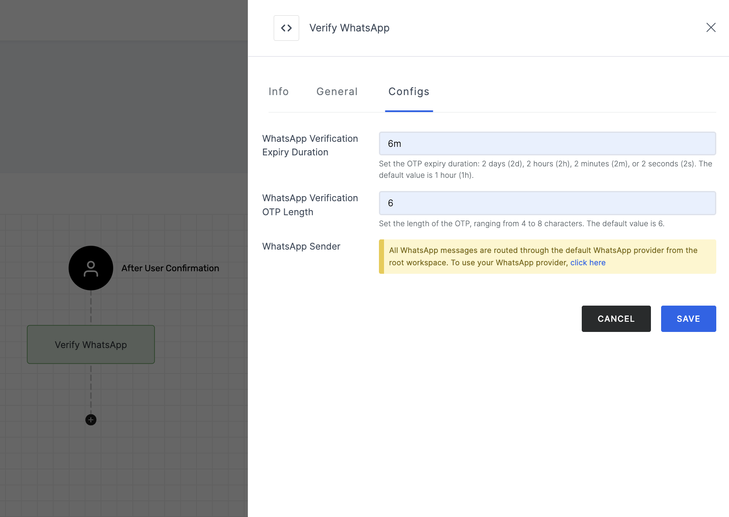729x517 pixels.
Task: Click the After User Confirmation user icon node
Action: [91, 268]
